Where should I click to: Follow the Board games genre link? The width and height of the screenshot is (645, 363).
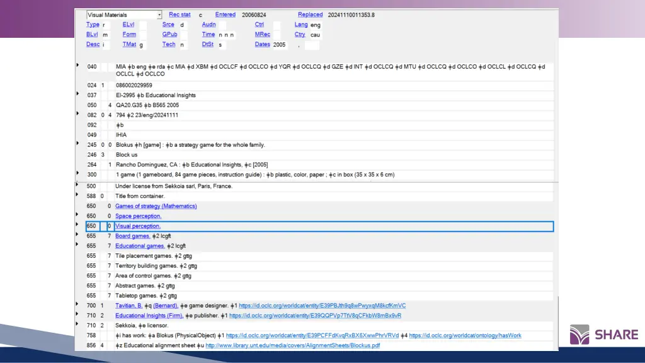tap(132, 236)
